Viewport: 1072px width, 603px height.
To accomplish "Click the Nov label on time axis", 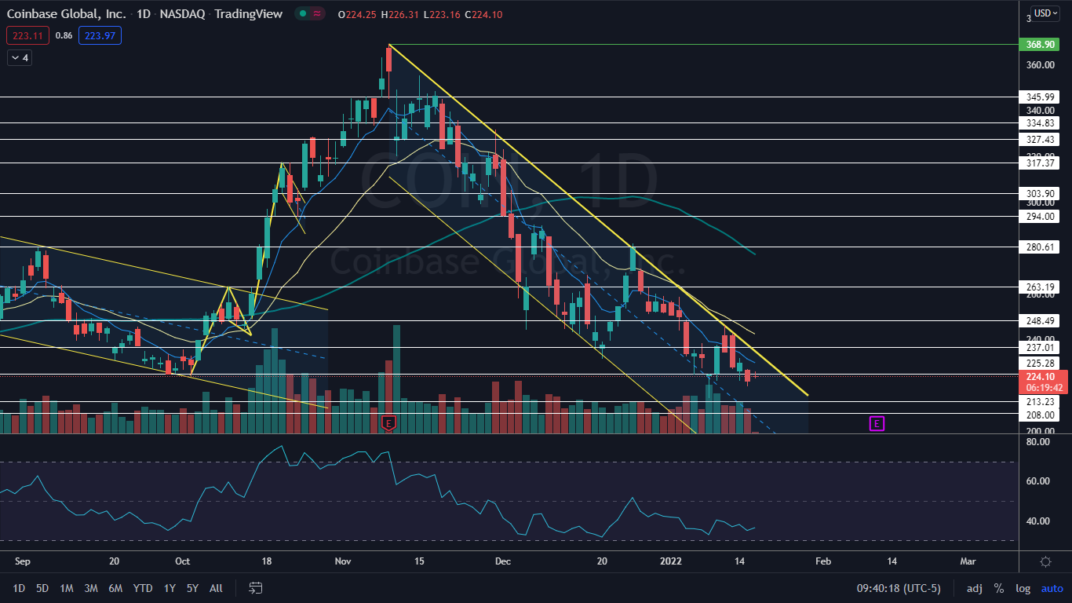I will point(344,561).
